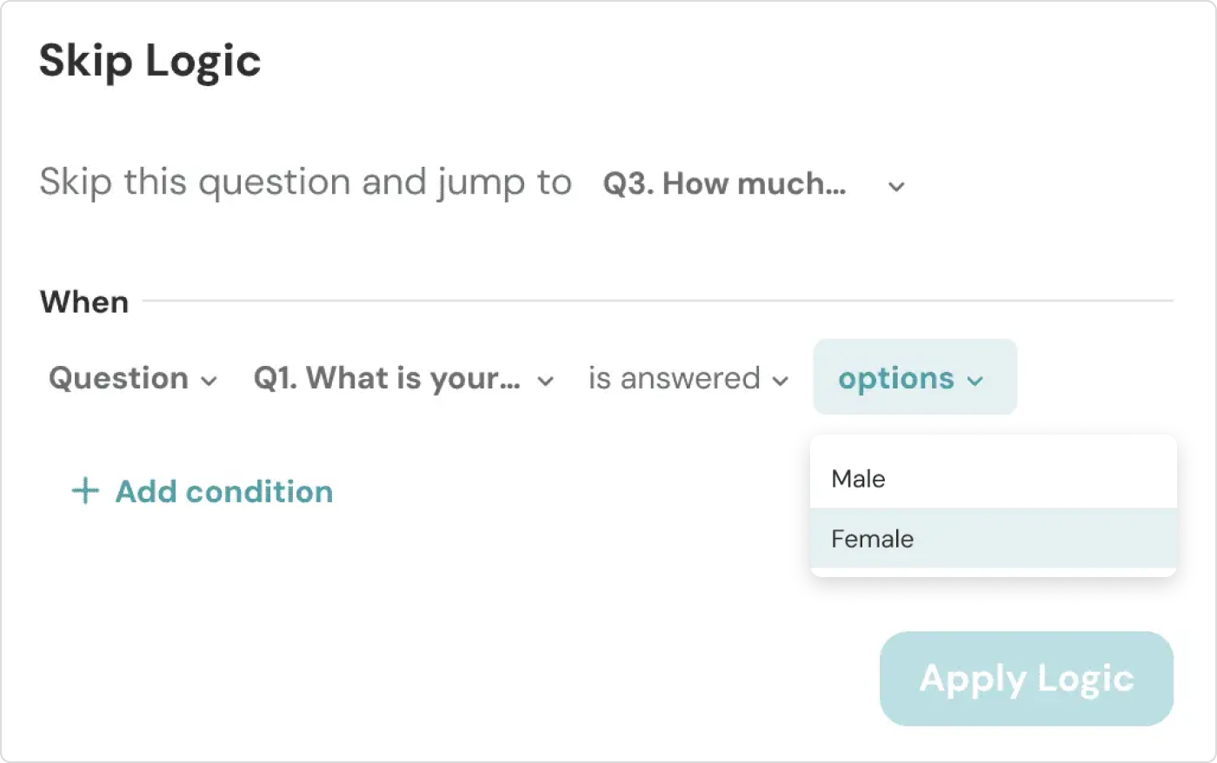
Task: Click the chevron beside Q1. What is your...
Action: (x=546, y=380)
